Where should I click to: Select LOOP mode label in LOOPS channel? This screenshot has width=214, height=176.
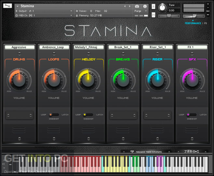pos(43,115)
